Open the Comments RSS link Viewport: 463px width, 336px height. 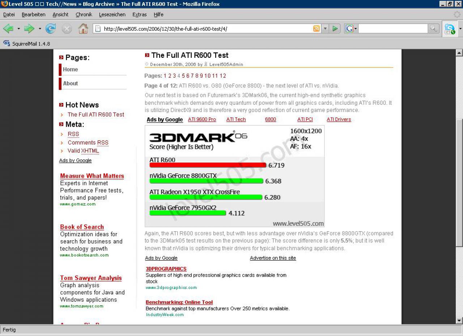(x=88, y=143)
